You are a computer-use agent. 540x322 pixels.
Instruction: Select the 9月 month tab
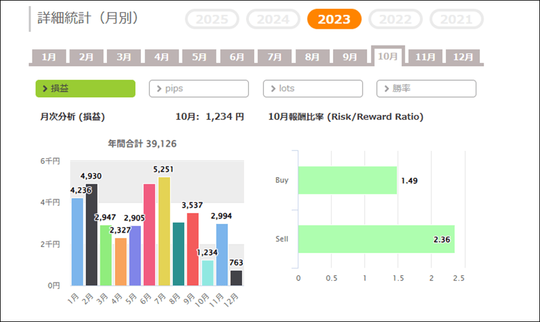350,57
